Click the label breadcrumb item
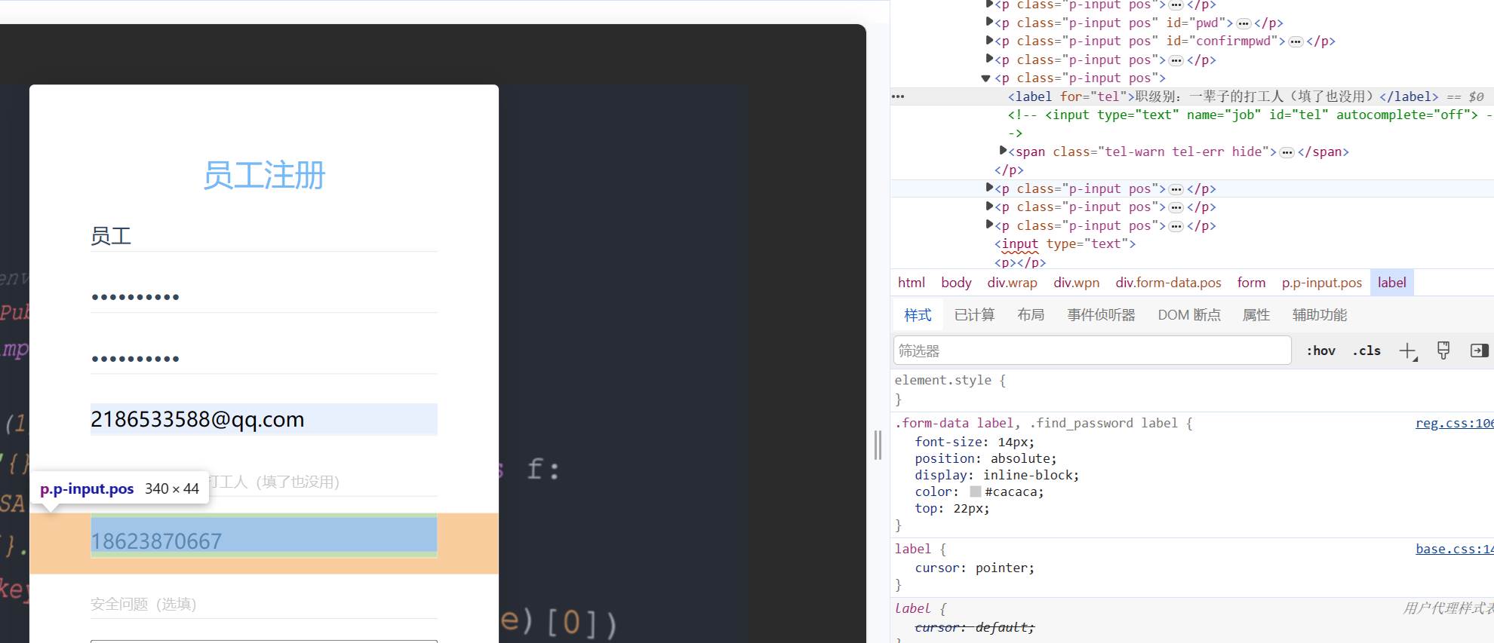 point(1391,283)
